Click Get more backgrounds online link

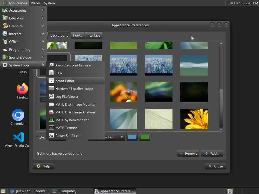[59, 153]
